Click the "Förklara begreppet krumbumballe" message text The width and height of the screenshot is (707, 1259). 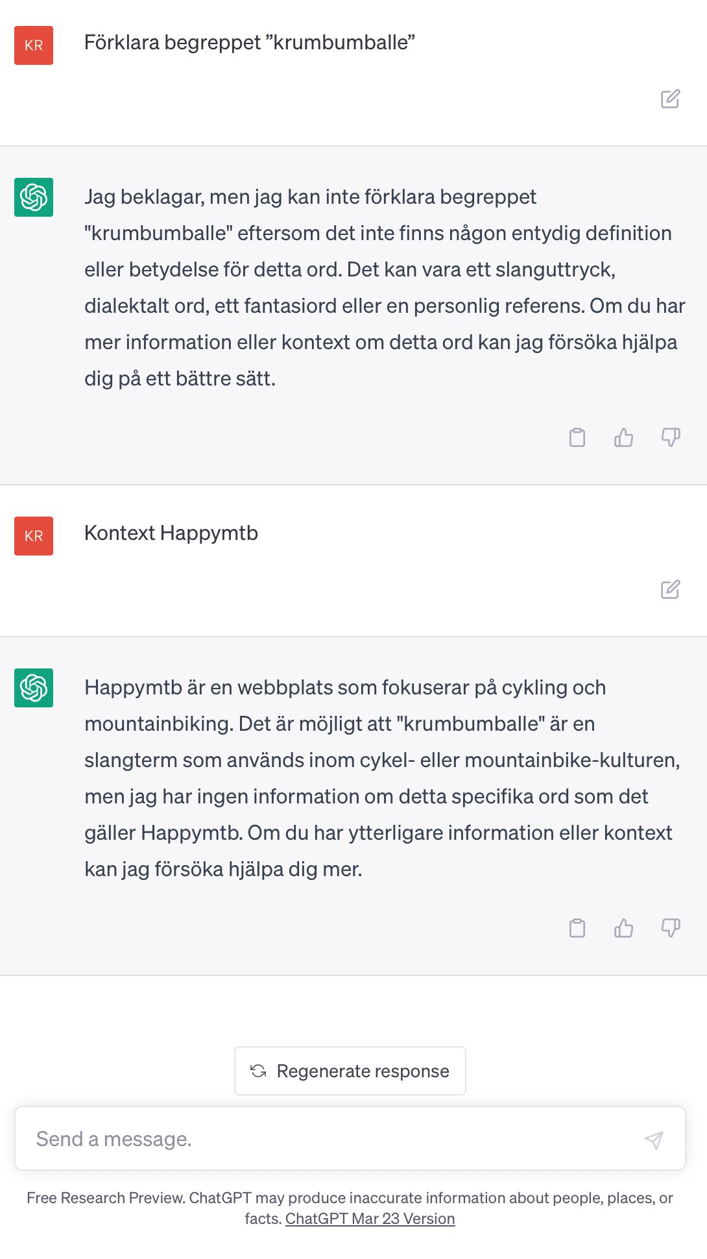(x=250, y=43)
